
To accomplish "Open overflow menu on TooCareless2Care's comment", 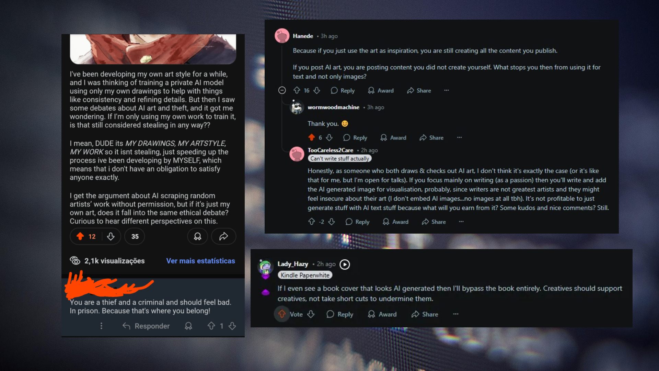I will 461,222.
